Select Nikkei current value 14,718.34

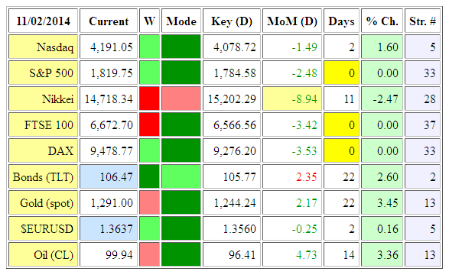click(109, 99)
